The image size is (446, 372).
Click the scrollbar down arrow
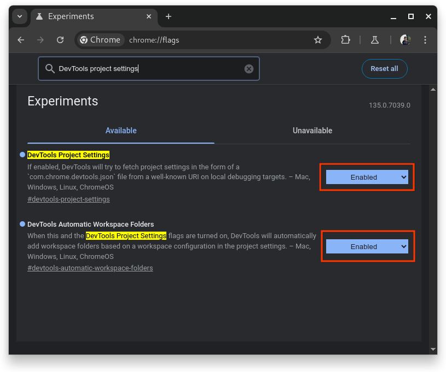click(x=433, y=349)
